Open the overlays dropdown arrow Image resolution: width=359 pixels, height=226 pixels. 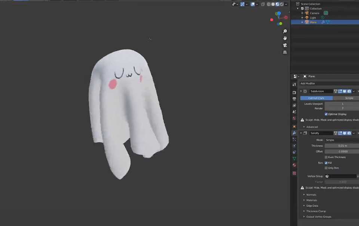(x=257, y=4)
